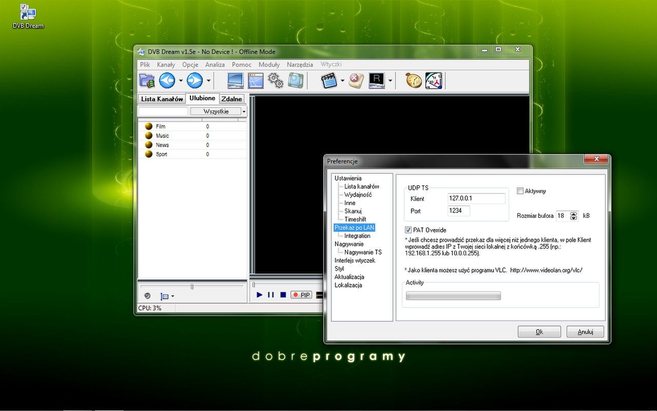Image resolution: width=657 pixels, height=411 pixels.
Task: Adjust the volume slider under channel list
Action: coord(192,286)
